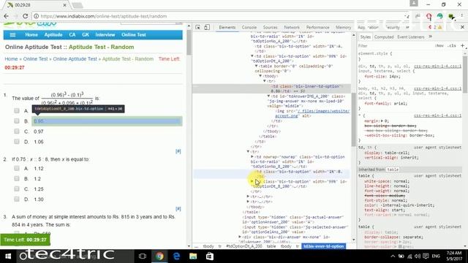
Task: Click the browser back arrow
Action: pyautogui.click(x=7, y=16)
